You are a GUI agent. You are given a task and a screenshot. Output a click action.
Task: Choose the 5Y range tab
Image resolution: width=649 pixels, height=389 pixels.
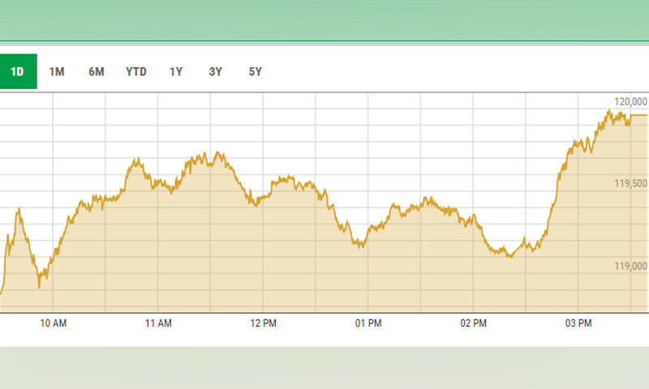pyautogui.click(x=255, y=71)
